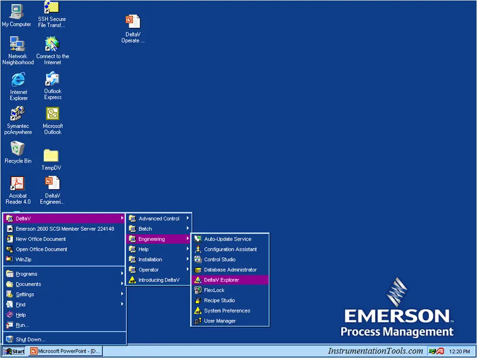Launch WinZip from Start menu

tap(64, 260)
